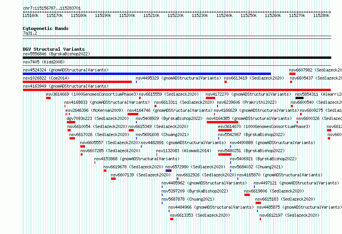Select esv3614669 1000Genomes variant label
342x234 pixels.
pyautogui.click(x=92, y=94)
